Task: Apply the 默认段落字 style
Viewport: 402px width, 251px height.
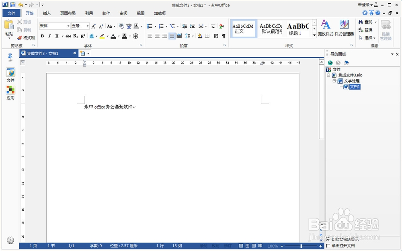Action: (x=271, y=29)
